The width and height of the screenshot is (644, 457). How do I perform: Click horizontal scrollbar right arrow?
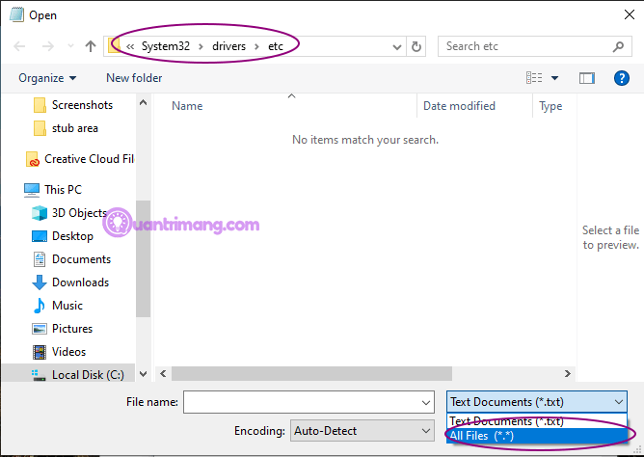568,374
